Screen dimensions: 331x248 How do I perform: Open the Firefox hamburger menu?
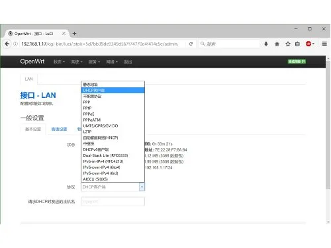pyautogui.click(x=324, y=44)
